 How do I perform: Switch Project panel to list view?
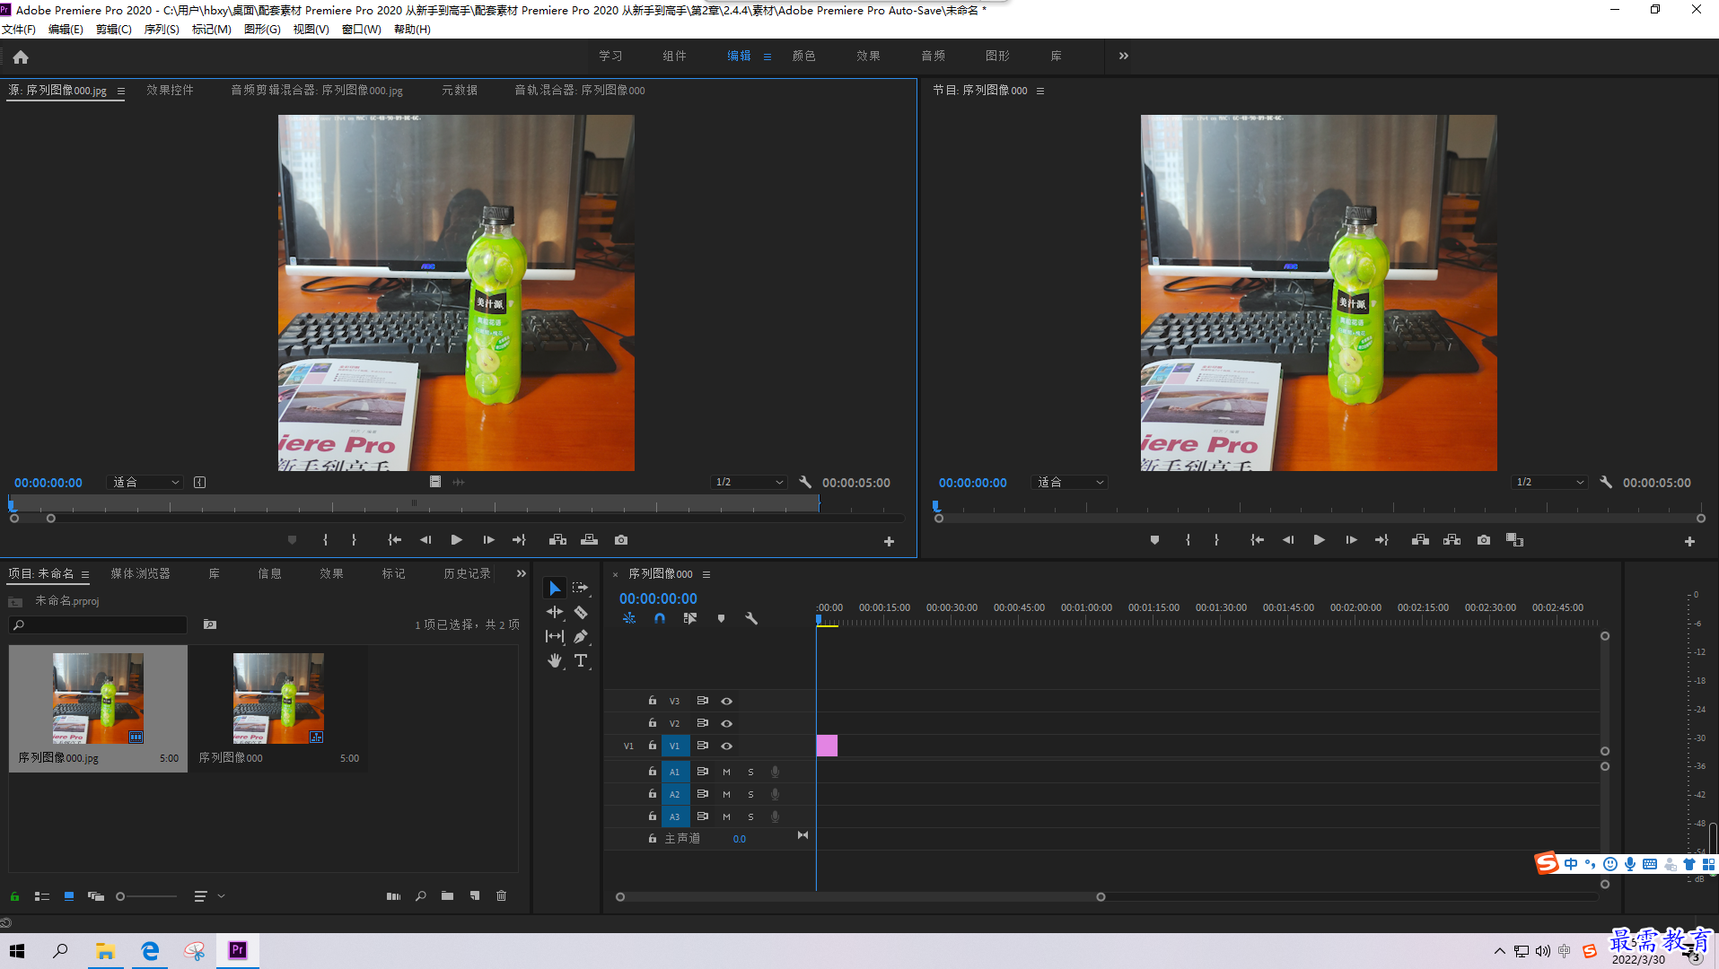(x=41, y=896)
